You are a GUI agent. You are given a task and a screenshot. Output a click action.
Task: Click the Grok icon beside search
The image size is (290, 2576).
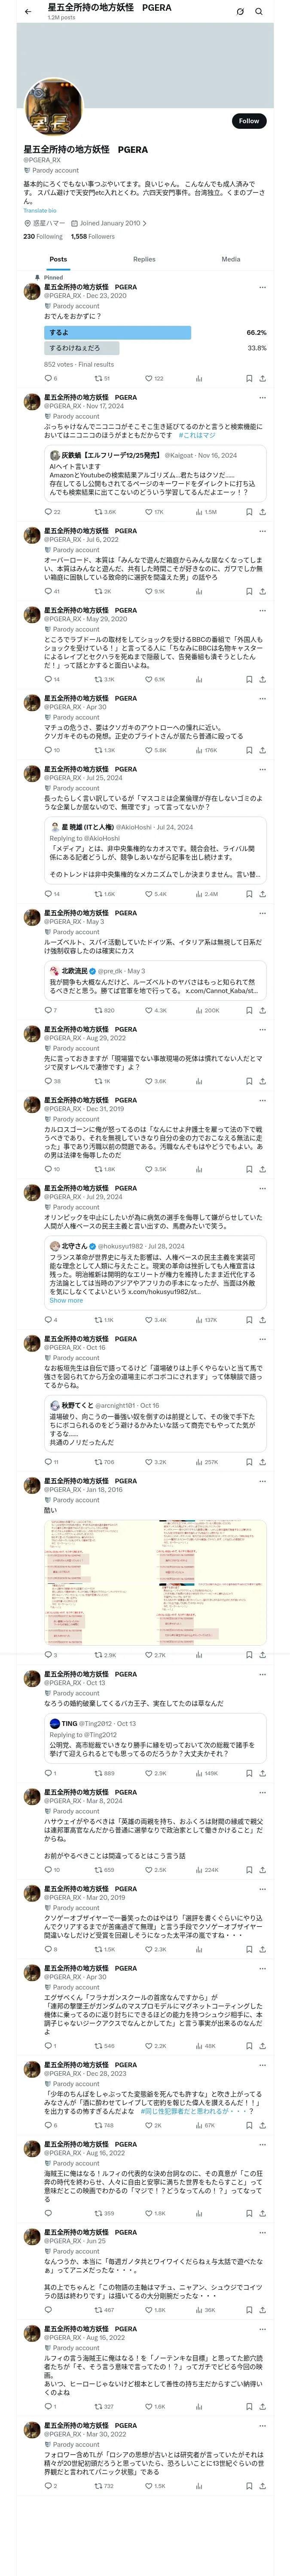pyautogui.click(x=240, y=12)
